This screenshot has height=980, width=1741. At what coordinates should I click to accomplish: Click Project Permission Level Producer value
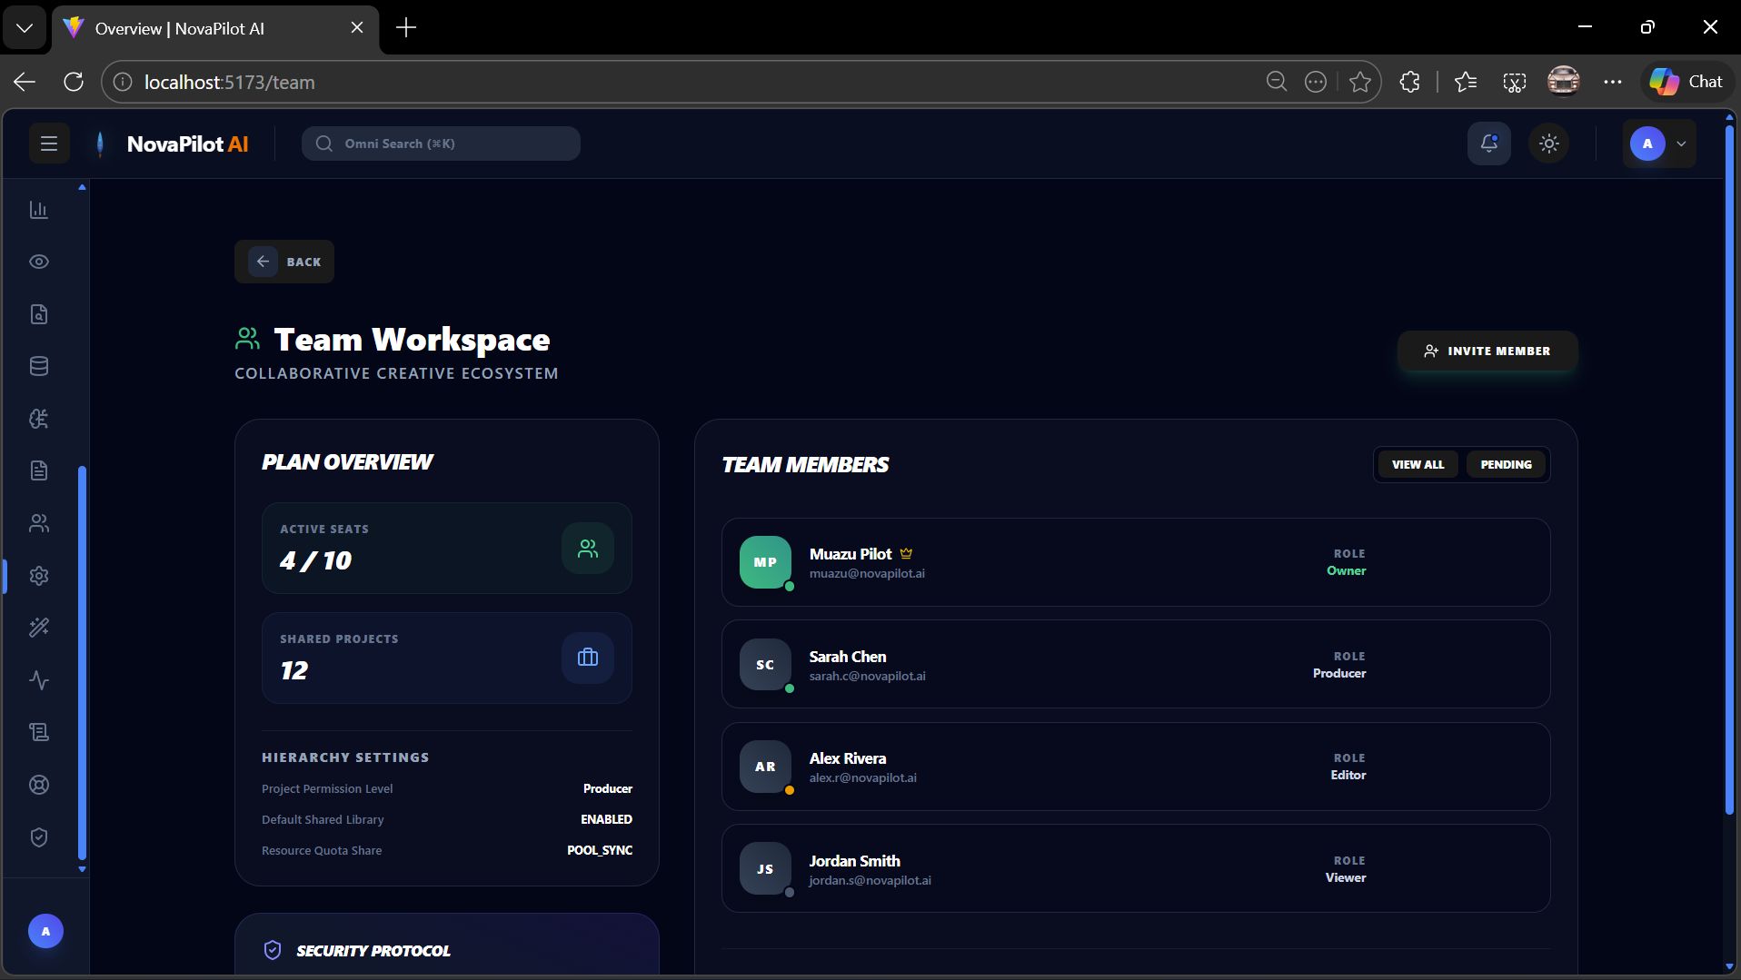607,788
